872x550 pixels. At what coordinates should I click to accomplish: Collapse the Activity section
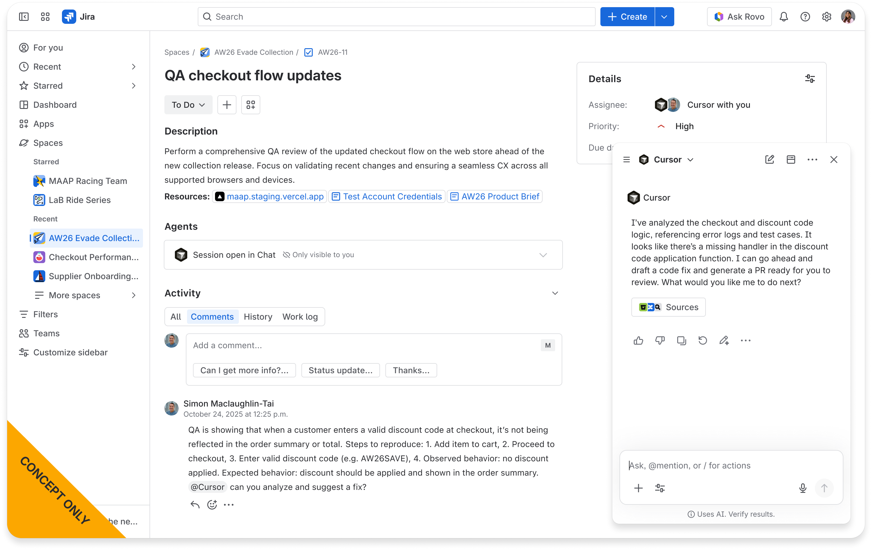(x=555, y=293)
